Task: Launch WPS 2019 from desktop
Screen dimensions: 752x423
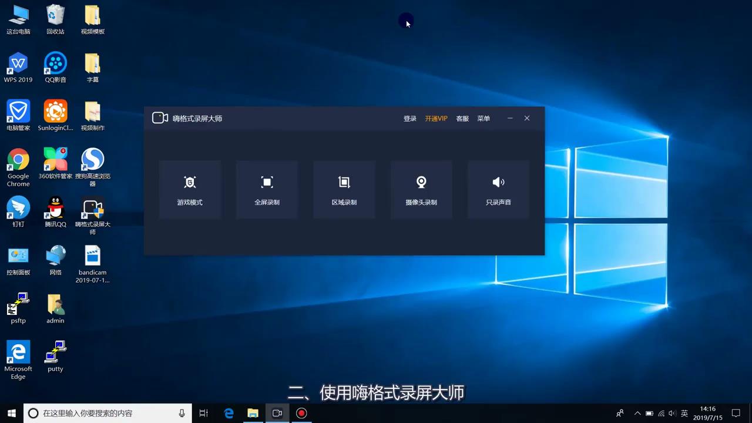Action: click(x=18, y=68)
